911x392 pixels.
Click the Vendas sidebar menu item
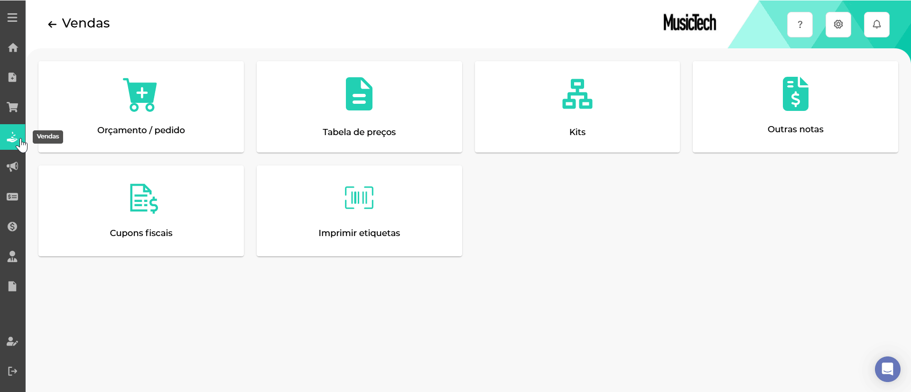(13, 137)
